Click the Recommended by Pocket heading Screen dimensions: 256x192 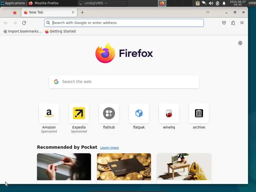[x=67, y=147]
